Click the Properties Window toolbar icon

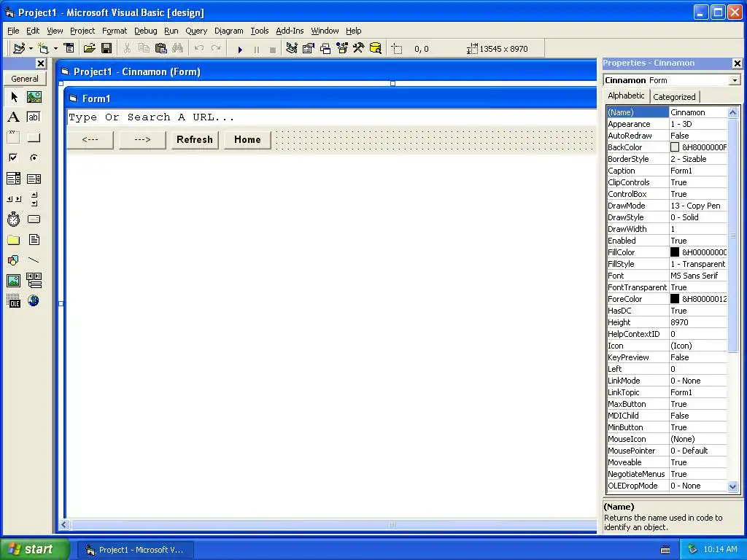(x=309, y=49)
